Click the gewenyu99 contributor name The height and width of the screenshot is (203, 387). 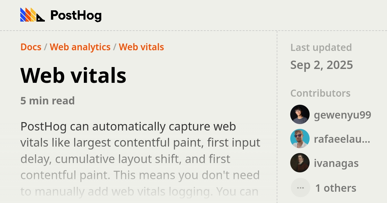(343, 114)
